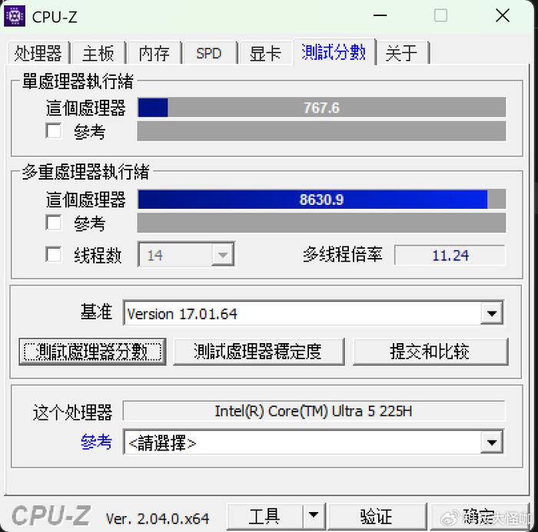Select the SPD tab
538x532 pixels.
[x=209, y=54]
